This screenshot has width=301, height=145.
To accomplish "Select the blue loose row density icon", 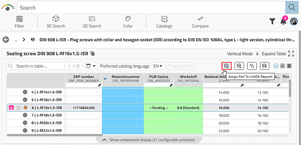I will click(276, 66).
